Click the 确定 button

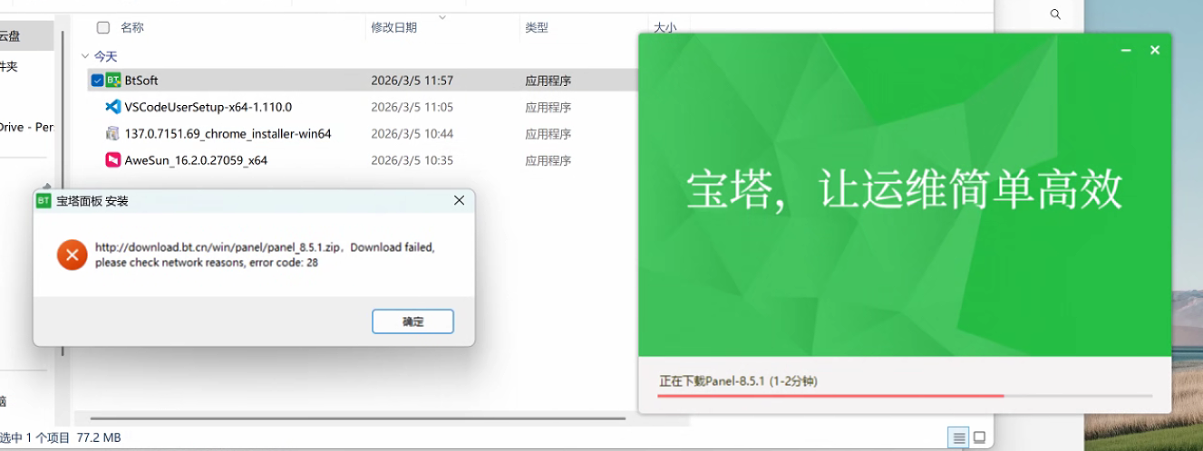(412, 321)
